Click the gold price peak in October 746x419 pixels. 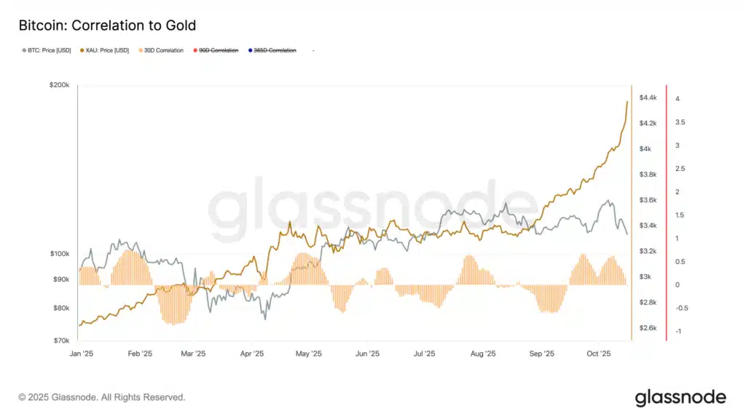point(627,102)
